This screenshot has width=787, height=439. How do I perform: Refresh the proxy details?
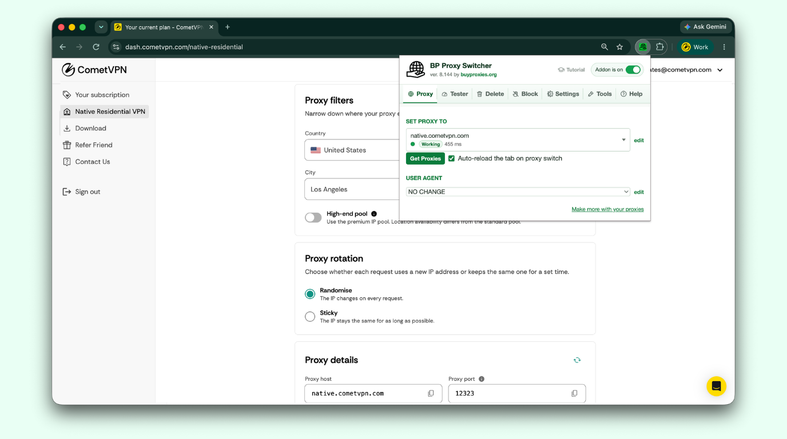click(x=577, y=360)
